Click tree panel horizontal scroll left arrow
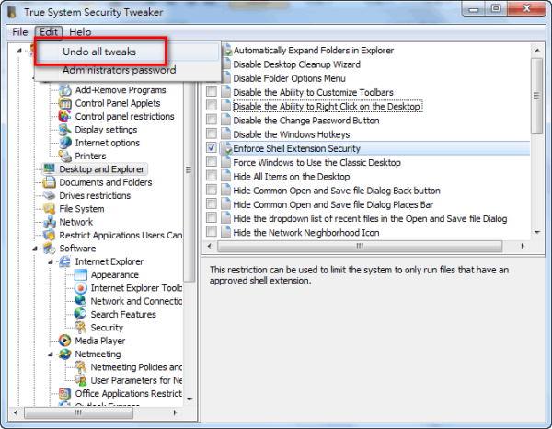Image resolution: width=552 pixels, height=429 pixels. 16,412
